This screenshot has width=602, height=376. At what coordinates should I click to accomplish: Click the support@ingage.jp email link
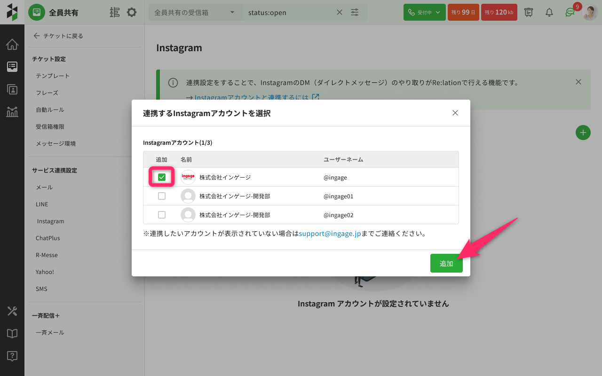pos(330,234)
